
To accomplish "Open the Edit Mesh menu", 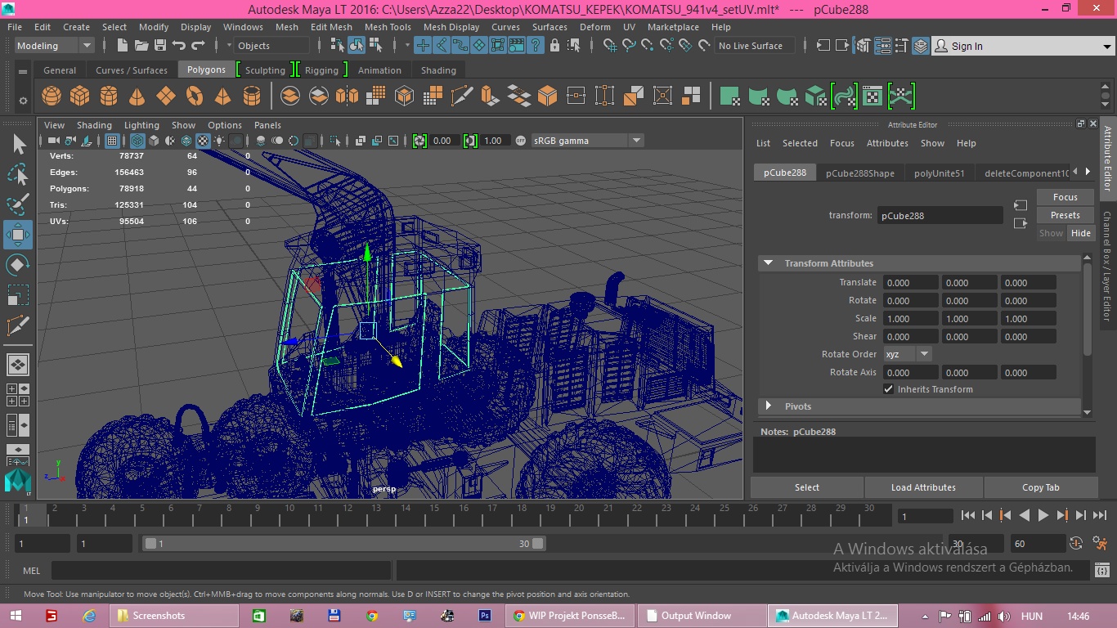I will 331,27.
